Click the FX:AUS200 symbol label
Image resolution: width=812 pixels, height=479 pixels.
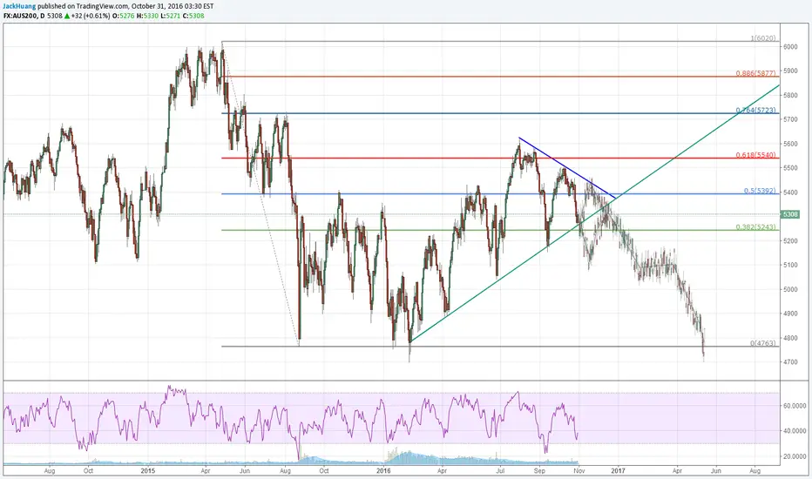pyautogui.click(x=20, y=16)
